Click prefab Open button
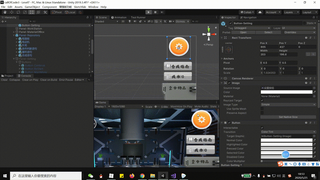 243,32
